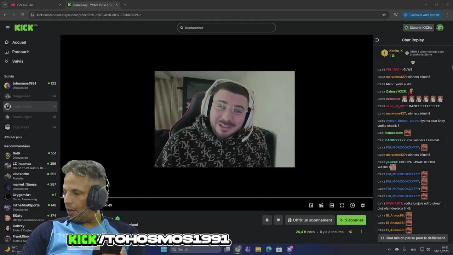The image size is (453, 255).
Task: Select the vodkafunky Kick browser tab
Action: 93,5
